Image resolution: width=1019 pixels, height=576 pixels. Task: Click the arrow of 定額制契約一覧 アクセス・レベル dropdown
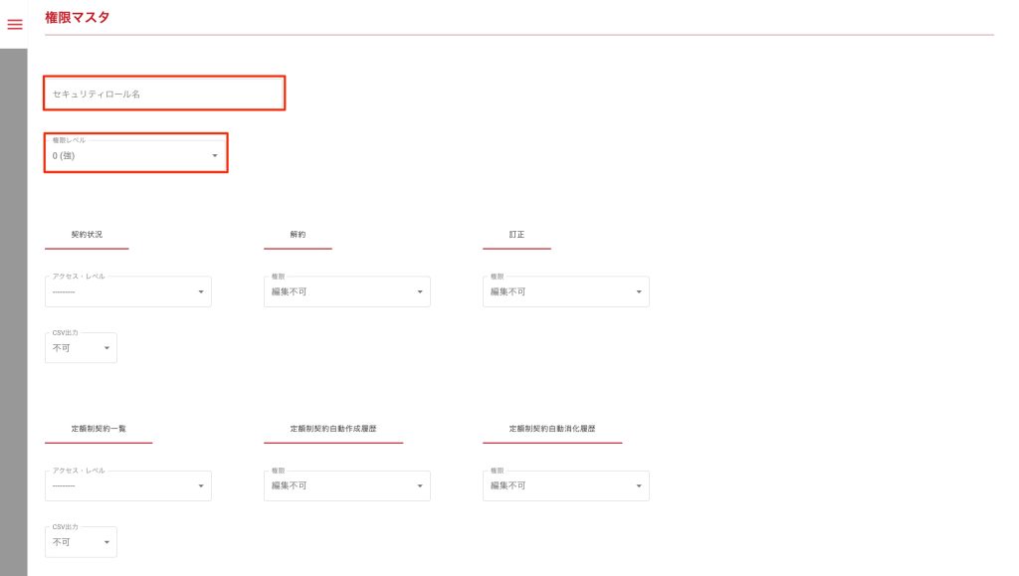[x=201, y=485]
